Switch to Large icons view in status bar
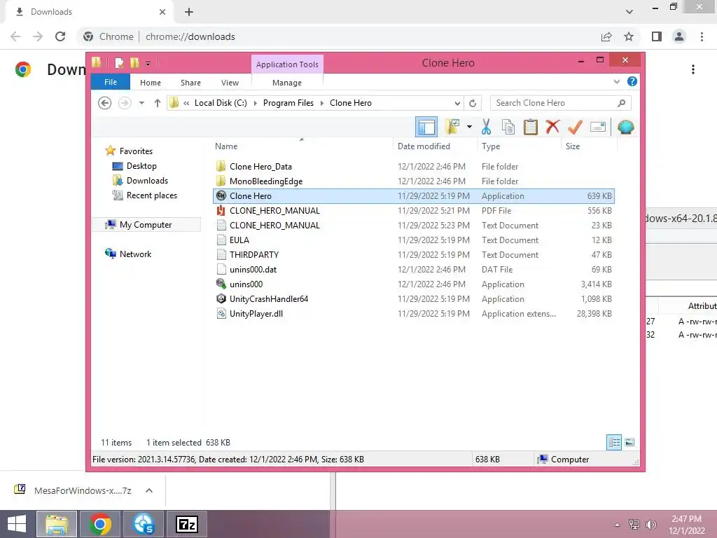717x538 pixels. [629, 442]
